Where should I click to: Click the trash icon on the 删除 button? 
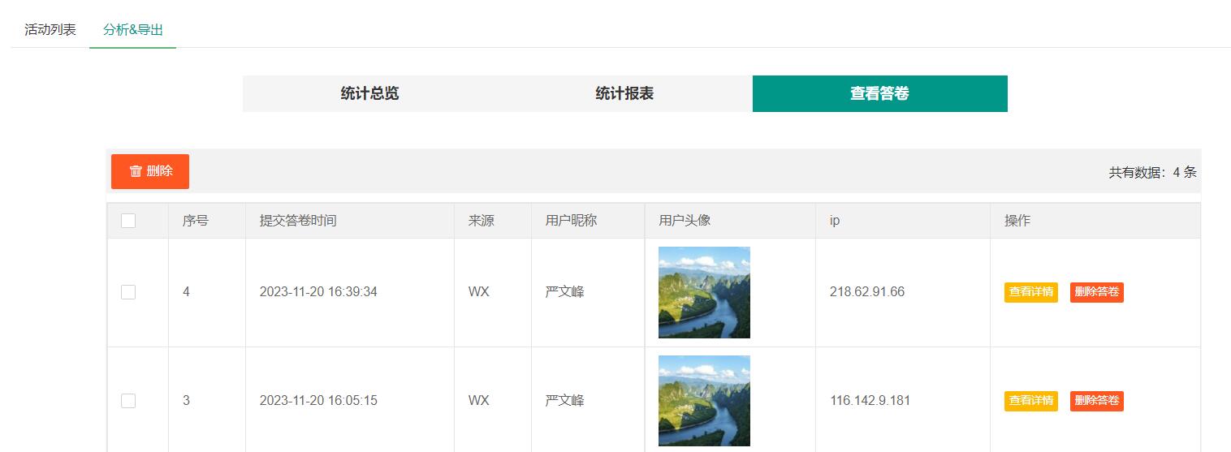tap(136, 171)
